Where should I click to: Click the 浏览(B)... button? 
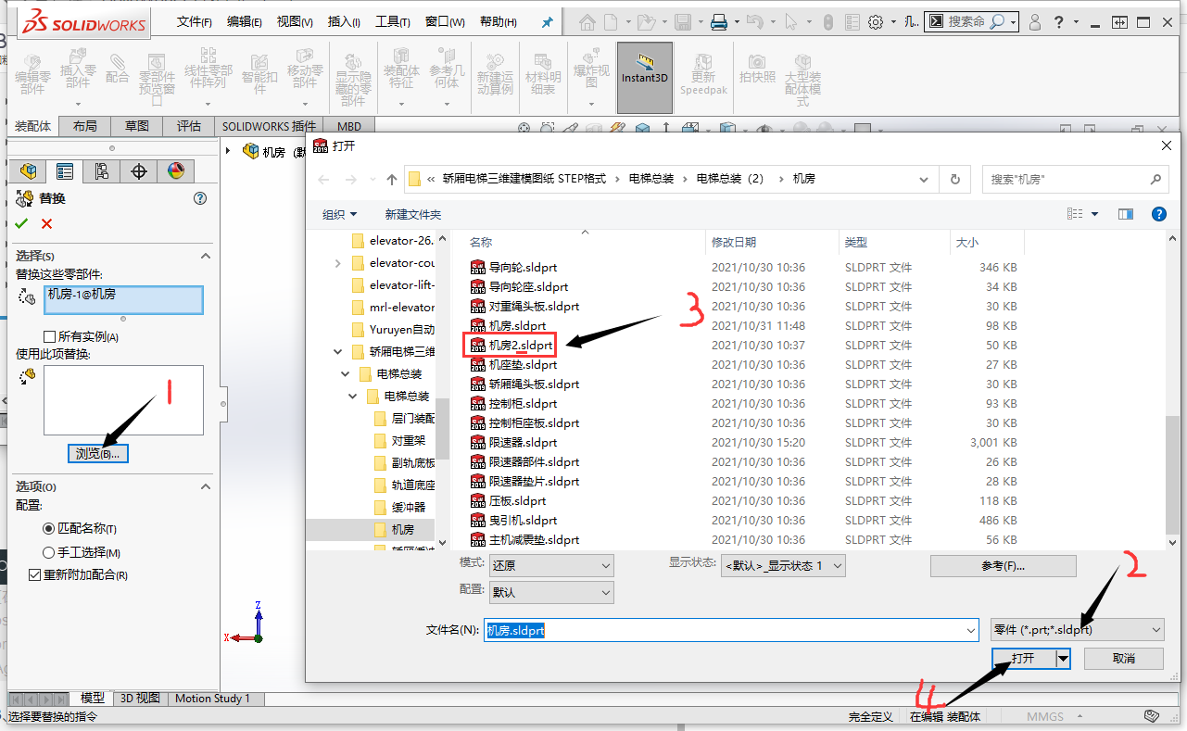click(97, 453)
